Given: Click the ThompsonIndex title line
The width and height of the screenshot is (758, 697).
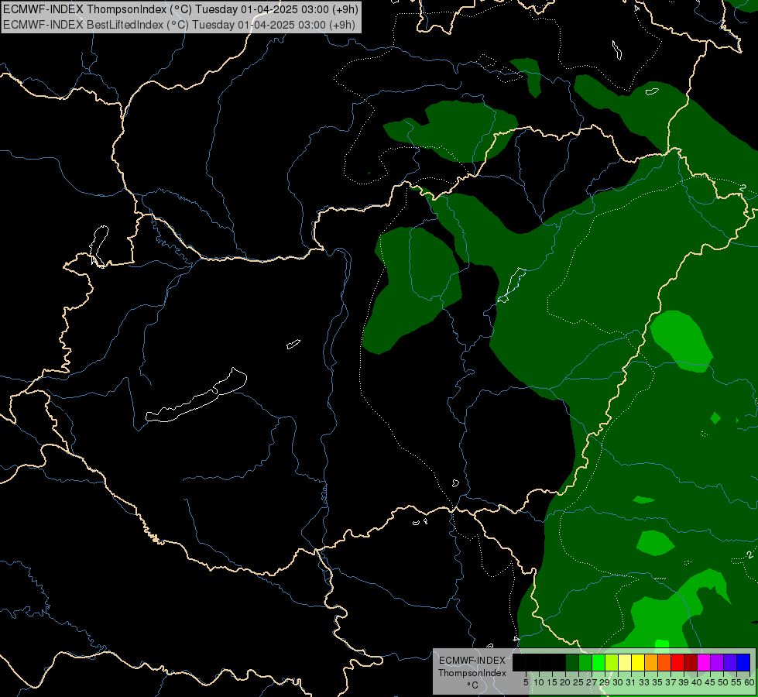Looking at the screenshot, I should pos(180,9).
